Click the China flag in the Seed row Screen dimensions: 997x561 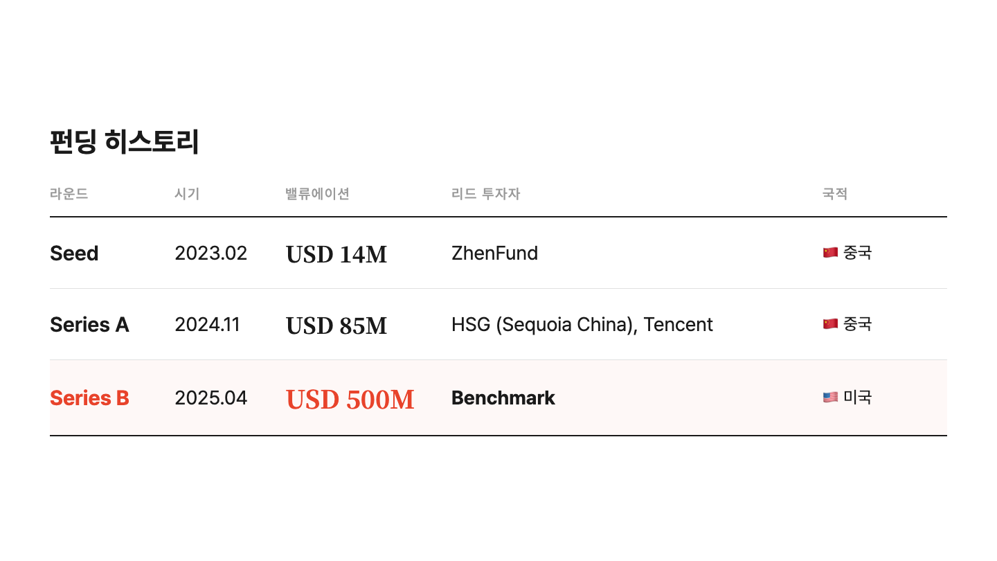pyautogui.click(x=830, y=253)
